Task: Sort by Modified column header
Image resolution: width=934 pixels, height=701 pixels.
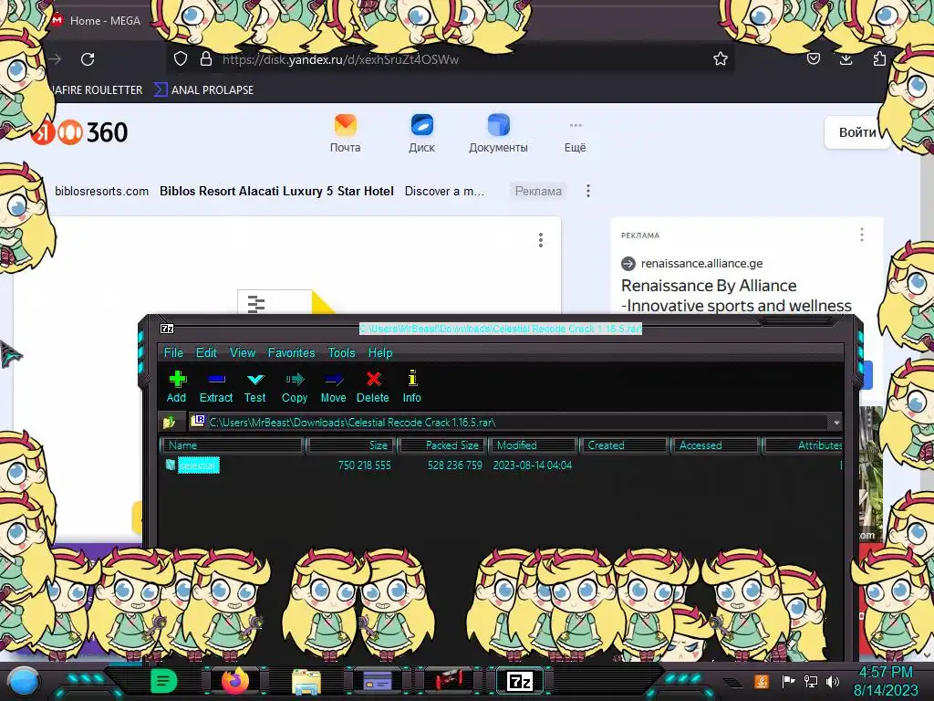Action: tap(534, 445)
